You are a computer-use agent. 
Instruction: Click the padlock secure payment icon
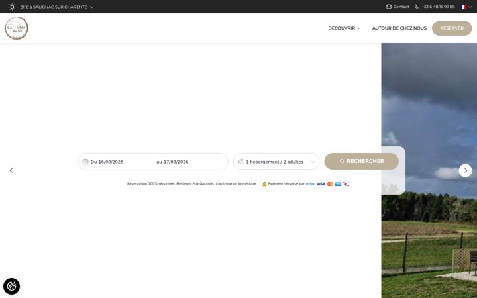[x=264, y=184]
